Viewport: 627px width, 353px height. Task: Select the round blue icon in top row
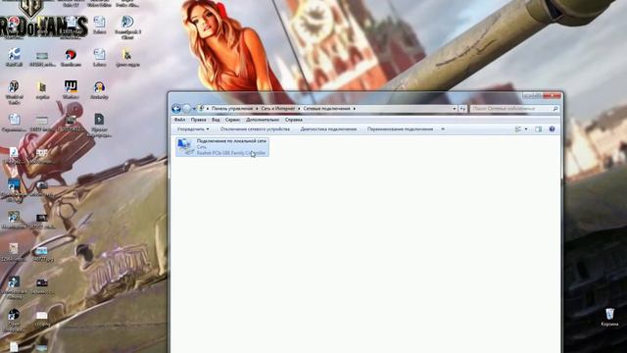(x=127, y=26)
